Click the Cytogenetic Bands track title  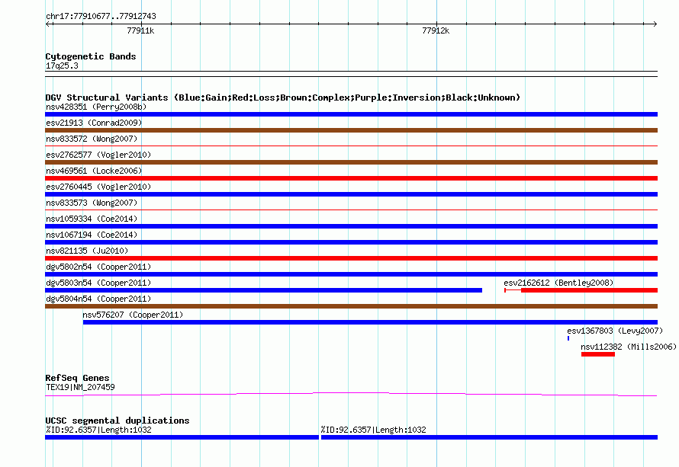(91, 56)
